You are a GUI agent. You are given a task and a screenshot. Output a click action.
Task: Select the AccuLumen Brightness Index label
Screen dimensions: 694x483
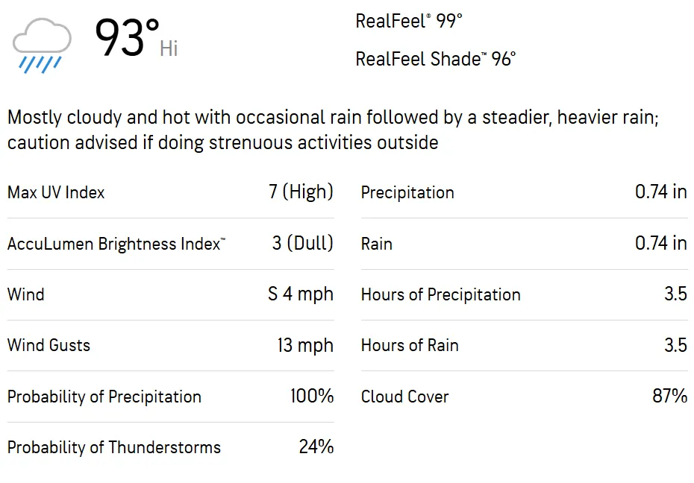[x=116, y=244]
